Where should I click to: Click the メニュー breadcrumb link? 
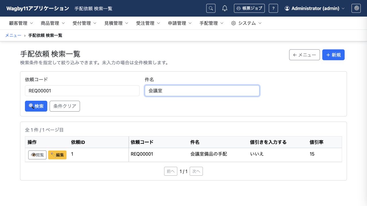[x=13, y=35]
